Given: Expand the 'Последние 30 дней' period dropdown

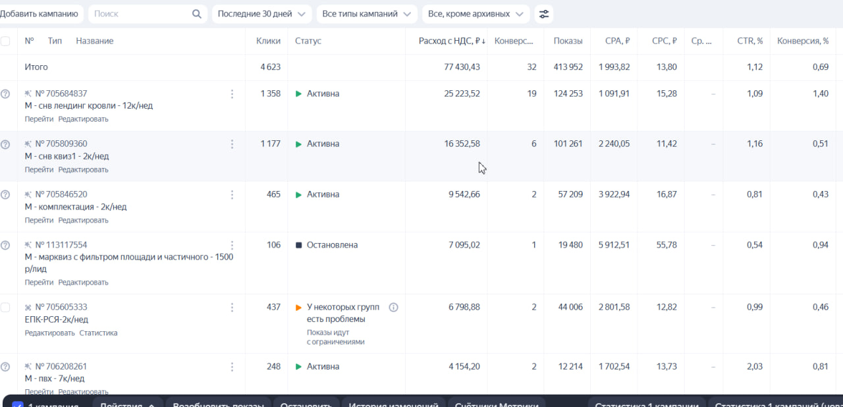Looking at the screenshot, I should [x=261, y=14].
